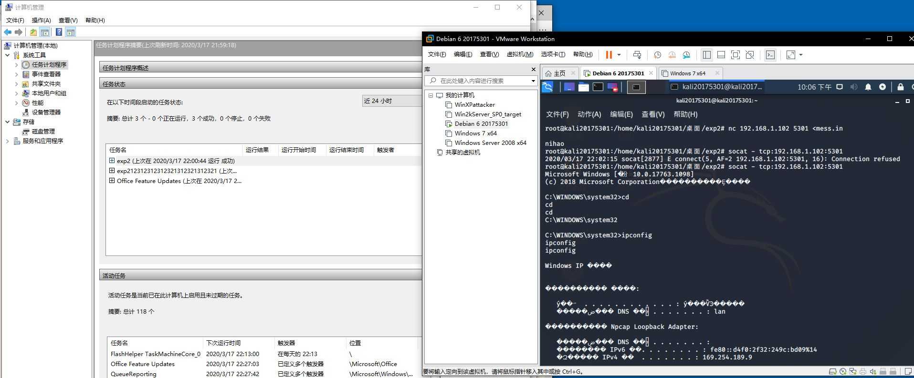Click the Kali panel file manager icon
The width and height of the screenshot is (914, 378).
coord(583,87)
